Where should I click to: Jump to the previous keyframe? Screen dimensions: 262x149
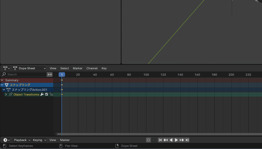click(x=166, y=140)
